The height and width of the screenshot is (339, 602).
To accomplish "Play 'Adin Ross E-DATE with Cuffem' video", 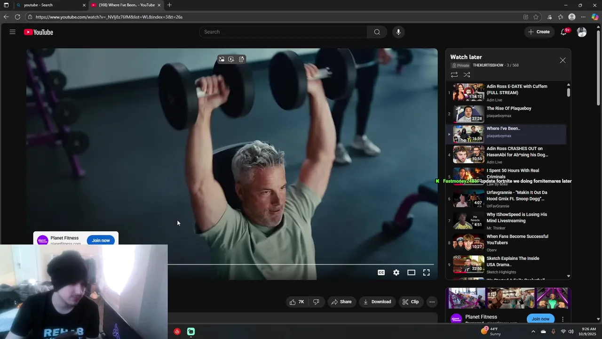I will 506,93.
